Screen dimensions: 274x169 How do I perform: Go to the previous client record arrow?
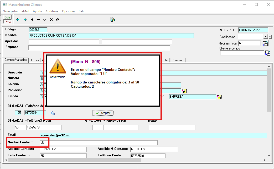click(x=18, y=20)
